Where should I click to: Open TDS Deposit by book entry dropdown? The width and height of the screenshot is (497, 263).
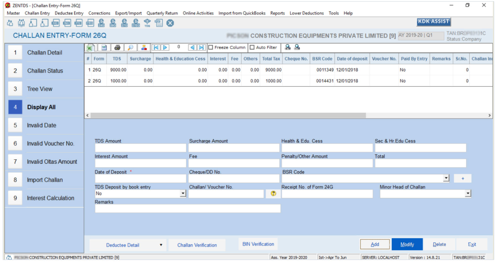[x=183, y=194]
